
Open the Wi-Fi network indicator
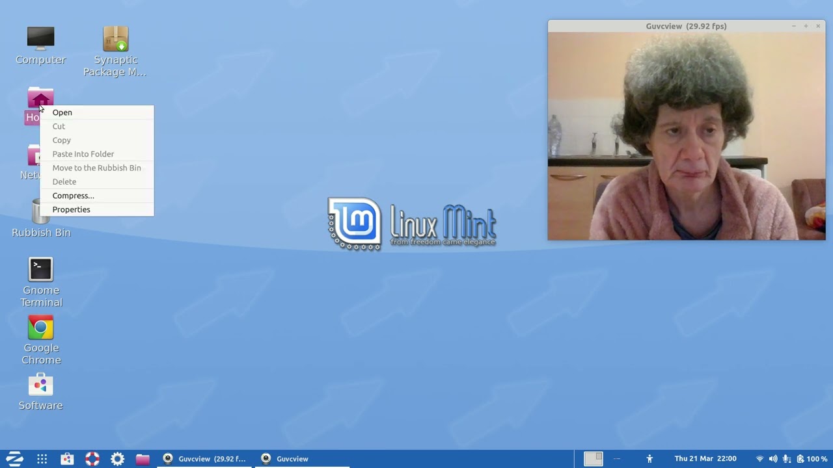(759, 459)
